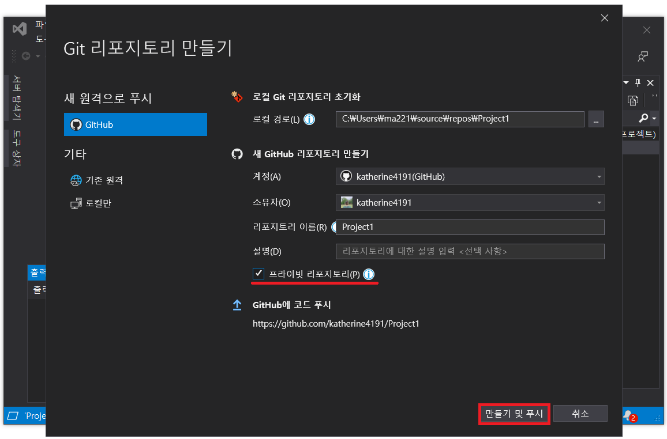Click the local path info icon
Image resolution: width=667 pixels, height=439 pixels.
click(309, 119)
